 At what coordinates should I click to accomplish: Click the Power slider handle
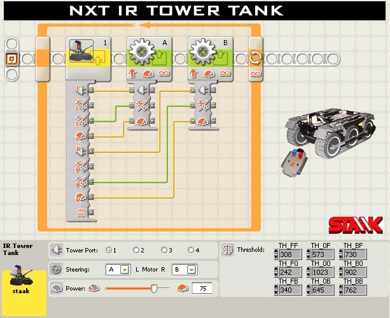(x=154, y=289)
